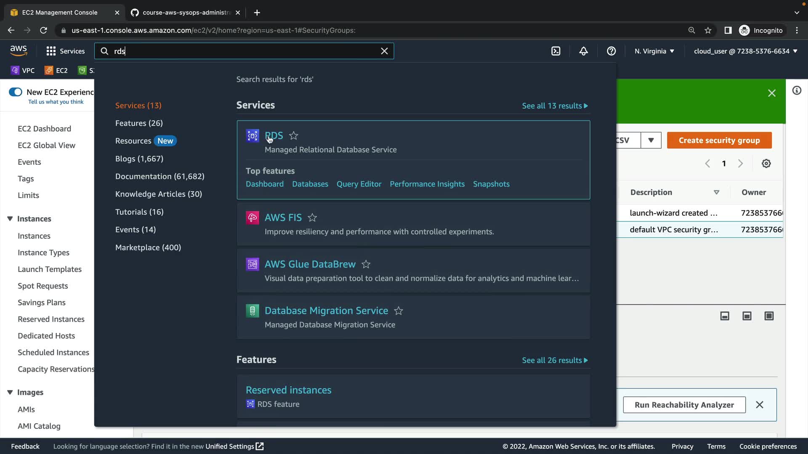Open the Performance Insights link
Image resolution: width=808 pixels, height=454 pixels.
pos(427,184)
